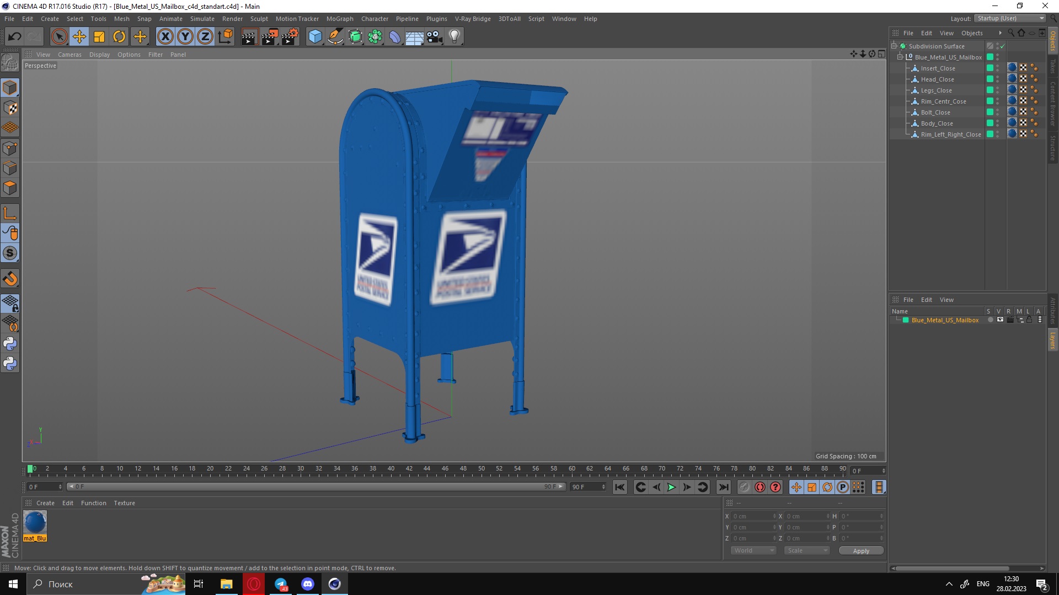The width and height of the screenshot is (1059, 595).
Task: Switch to Model mode
Action: (x=10, y=88)
